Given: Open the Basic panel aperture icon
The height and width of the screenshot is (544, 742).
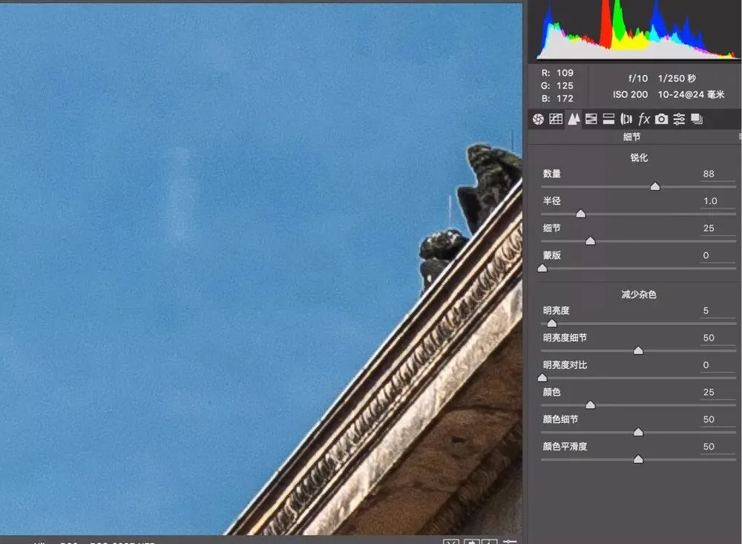Looking at the screenshot, I should coord(538,119).
